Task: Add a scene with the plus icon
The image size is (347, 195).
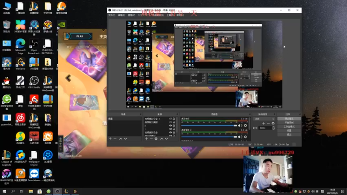Action: [110, 139]
